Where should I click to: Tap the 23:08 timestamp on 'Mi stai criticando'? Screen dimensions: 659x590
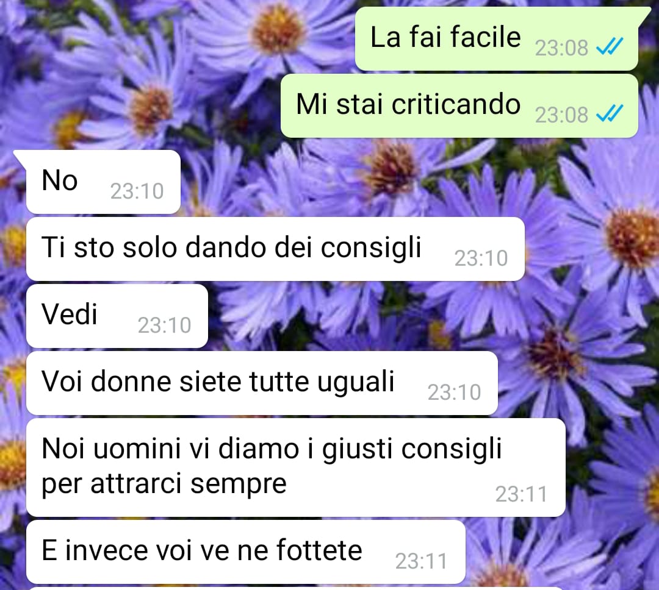click(561, 115)
